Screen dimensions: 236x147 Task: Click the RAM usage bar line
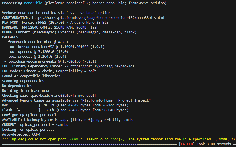pos(65,105)
